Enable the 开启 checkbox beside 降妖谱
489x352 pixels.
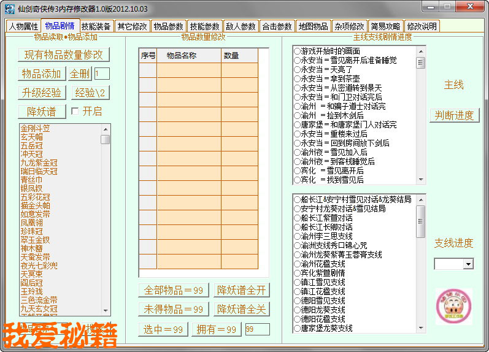pos(75,111)
